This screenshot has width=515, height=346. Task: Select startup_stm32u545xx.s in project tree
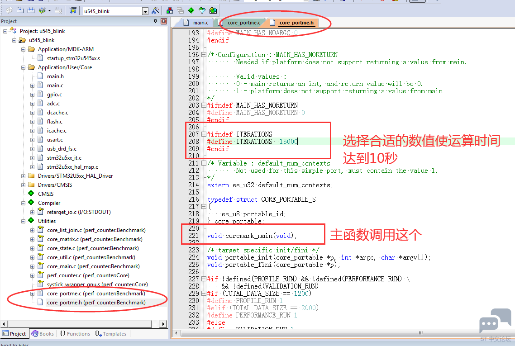pyautogui.click(x=74, y=58)
